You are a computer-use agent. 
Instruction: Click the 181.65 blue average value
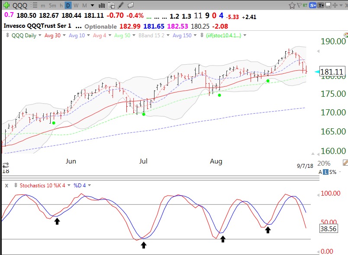tap(154, 26)
